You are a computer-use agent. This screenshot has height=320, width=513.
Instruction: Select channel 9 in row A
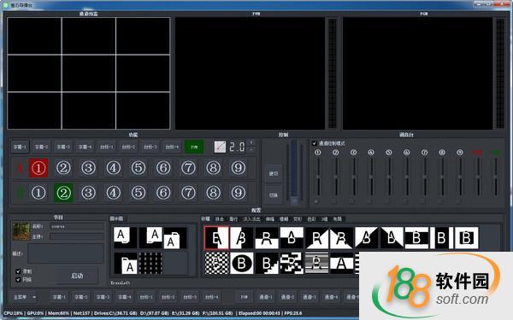(x=239, y=168)
